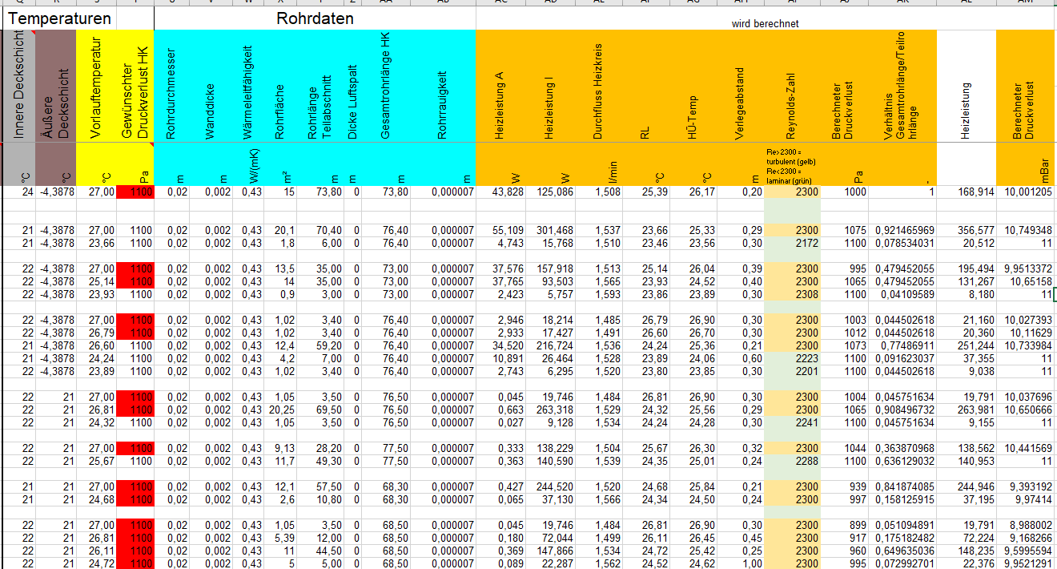Select cell with value 356,577

967,230
